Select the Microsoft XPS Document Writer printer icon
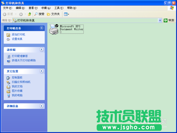This screenshot has width=177, height=133. tap(54, 29)
